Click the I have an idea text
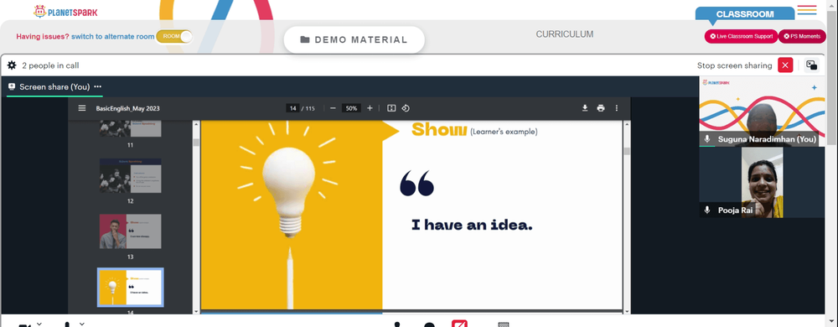Screen dimensions: 838x327 [472, 225]
